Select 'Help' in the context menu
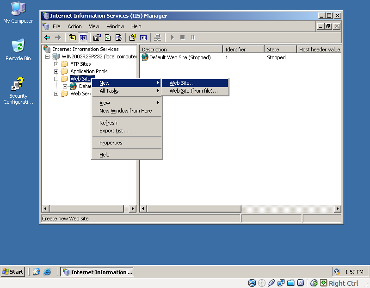 (126, 155)
